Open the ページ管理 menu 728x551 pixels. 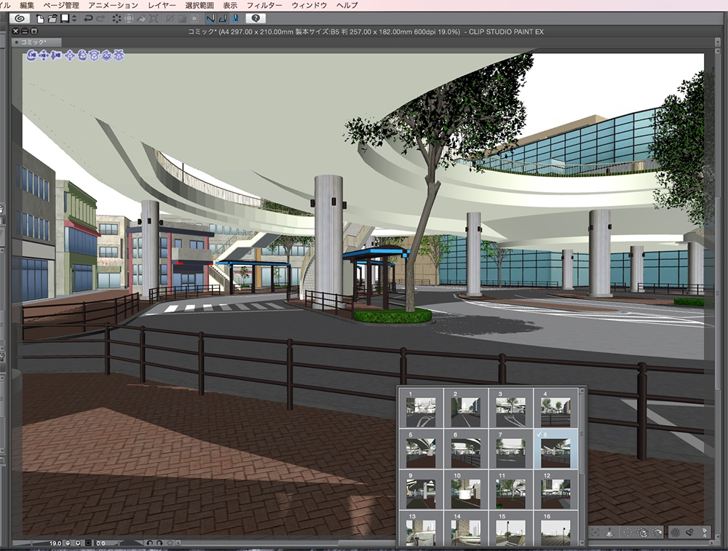point(61,5)
